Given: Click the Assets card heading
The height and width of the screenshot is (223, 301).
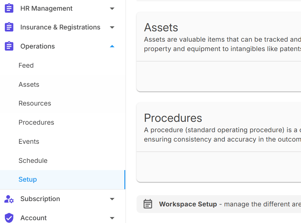Looking at the screenshot, I should click(161, 28).
